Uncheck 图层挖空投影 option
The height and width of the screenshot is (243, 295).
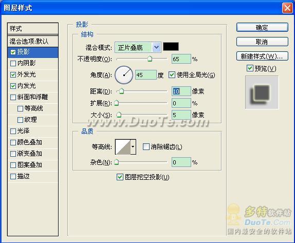[120, 177]
